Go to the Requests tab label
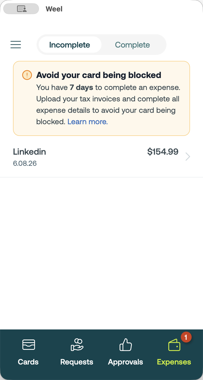The width and height of the screenshot is (203, 380). point(77,362)
